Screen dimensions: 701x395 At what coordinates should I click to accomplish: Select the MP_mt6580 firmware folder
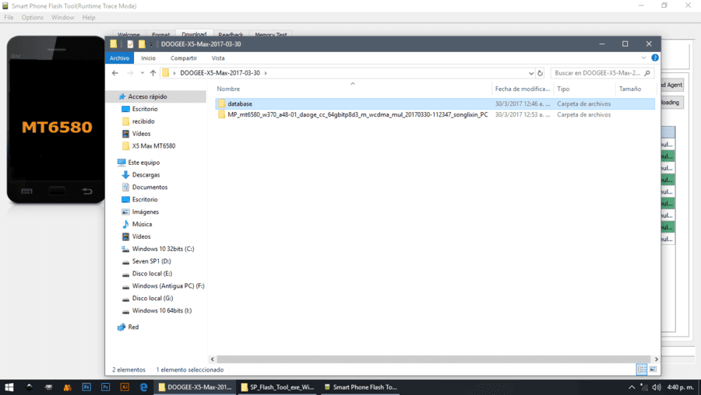pyautogui.click(x=435, y=115)
